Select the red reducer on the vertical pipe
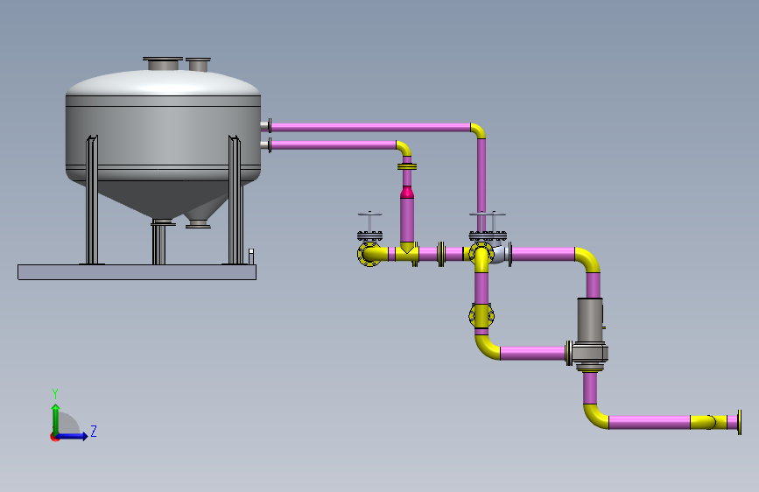The height and width of the screenshot is (492, 759). (407, 193)
